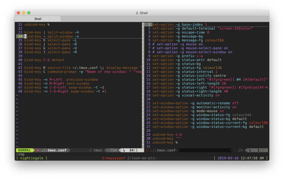Click commented mouse-select-pane on line
The height and width of the screenshot is (180, 284).
click(190, 48)
